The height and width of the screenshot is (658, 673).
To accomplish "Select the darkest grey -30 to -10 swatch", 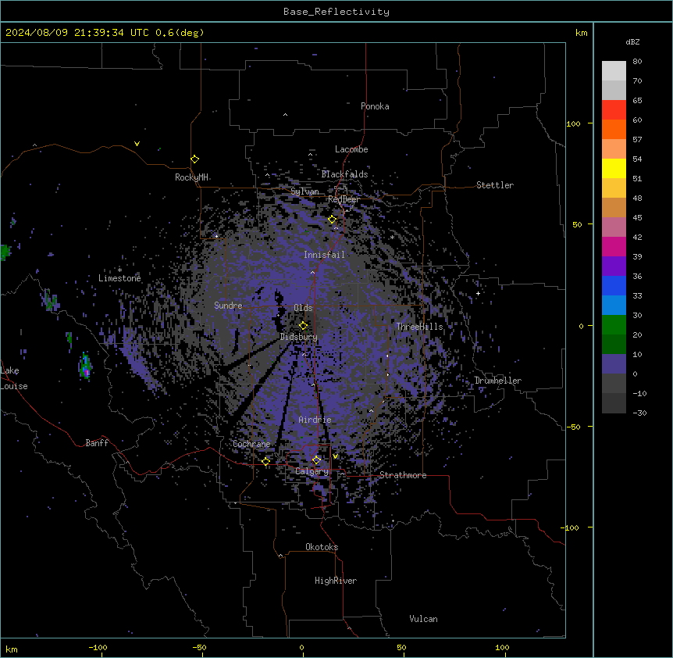I will coord(614,403).
